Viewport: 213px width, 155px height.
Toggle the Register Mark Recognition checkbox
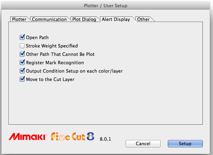click(x=22, y=62)
